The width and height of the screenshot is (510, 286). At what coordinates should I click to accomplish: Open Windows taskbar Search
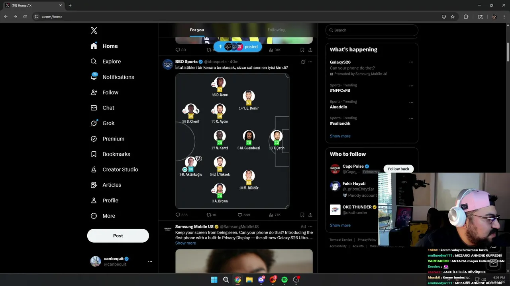pyautogui.click(x=226, y=280)
